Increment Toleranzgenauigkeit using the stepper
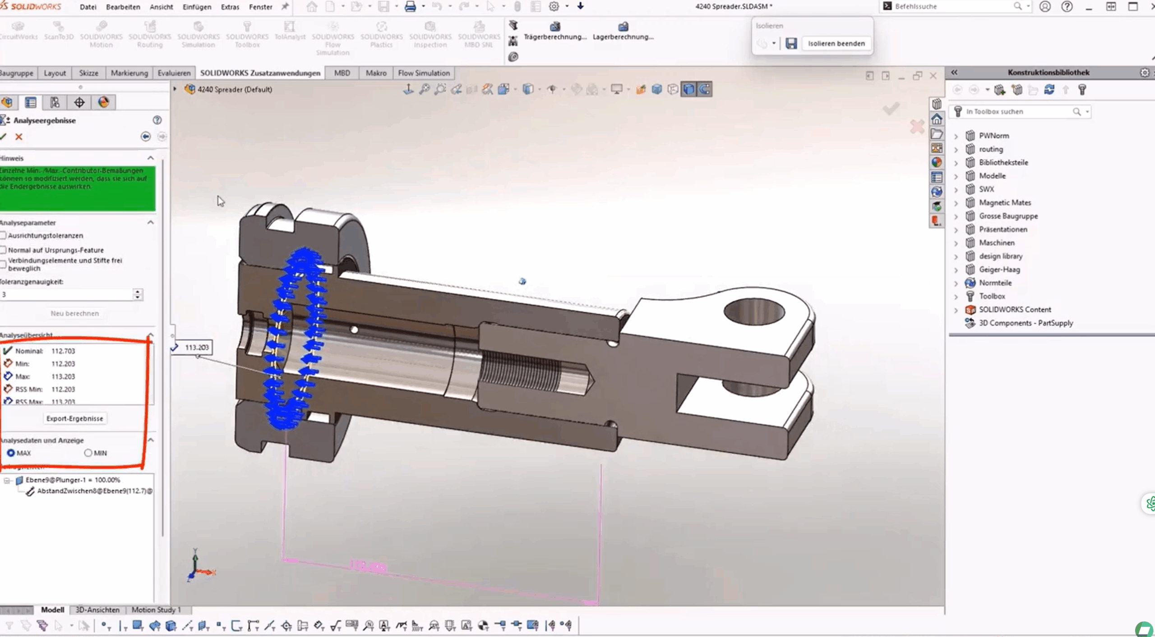1155x637 pixels. (137, 292)
